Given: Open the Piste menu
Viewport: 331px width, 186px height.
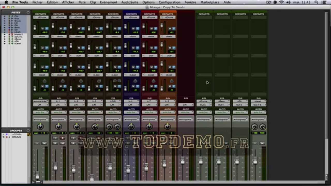Looking at the screenshot, I should coord(82,2).
